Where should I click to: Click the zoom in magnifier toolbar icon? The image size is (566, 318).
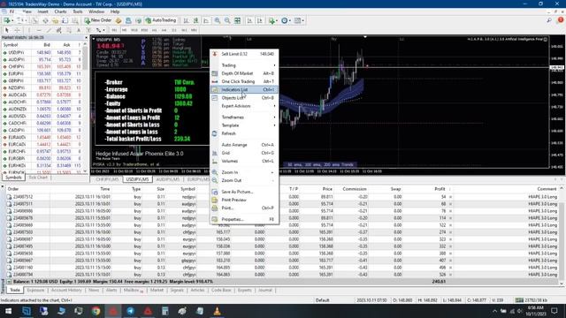[218, 20]
